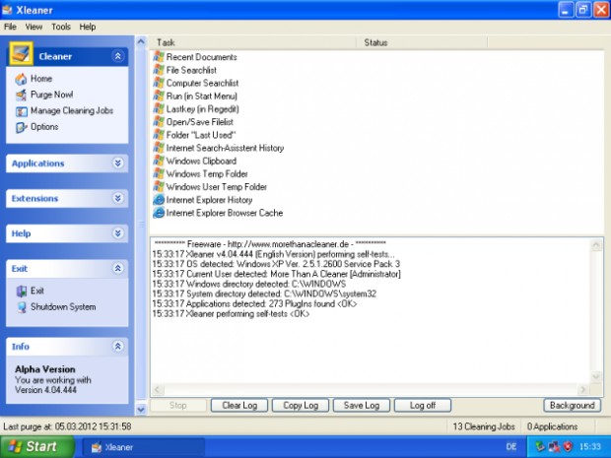
Task: Collapse the Info panel chevron
Action: pos(117,347)
